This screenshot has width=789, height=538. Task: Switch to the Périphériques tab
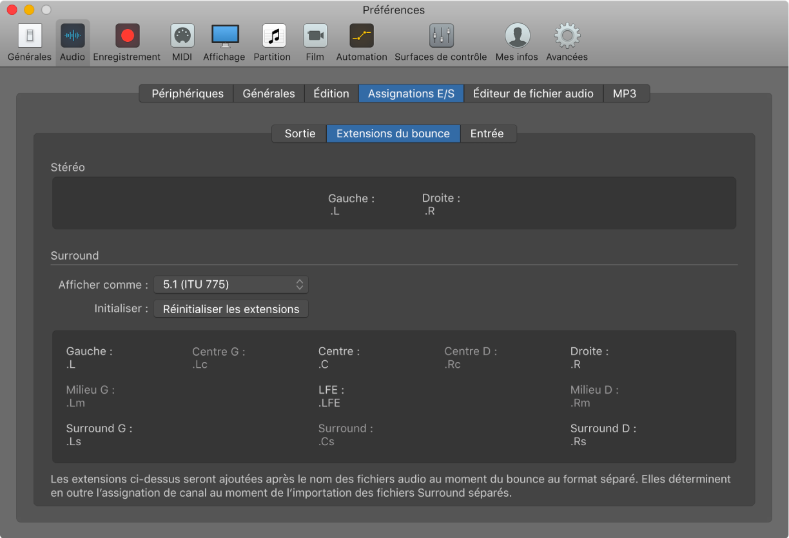coord(188,93)
